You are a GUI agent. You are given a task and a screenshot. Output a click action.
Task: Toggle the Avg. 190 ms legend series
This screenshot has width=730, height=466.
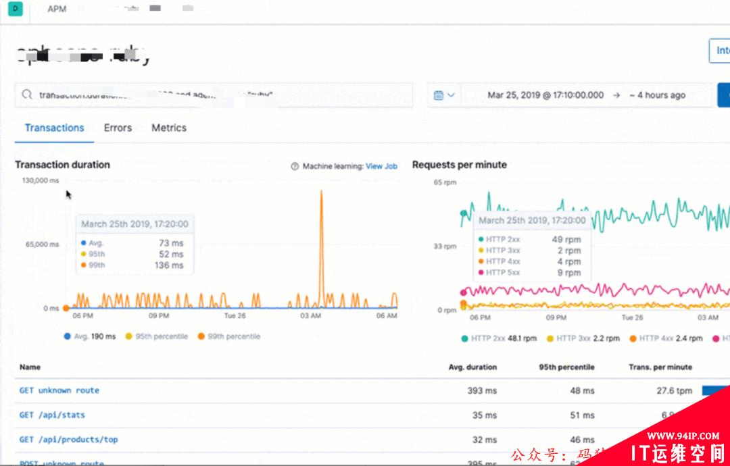(90, 336)
